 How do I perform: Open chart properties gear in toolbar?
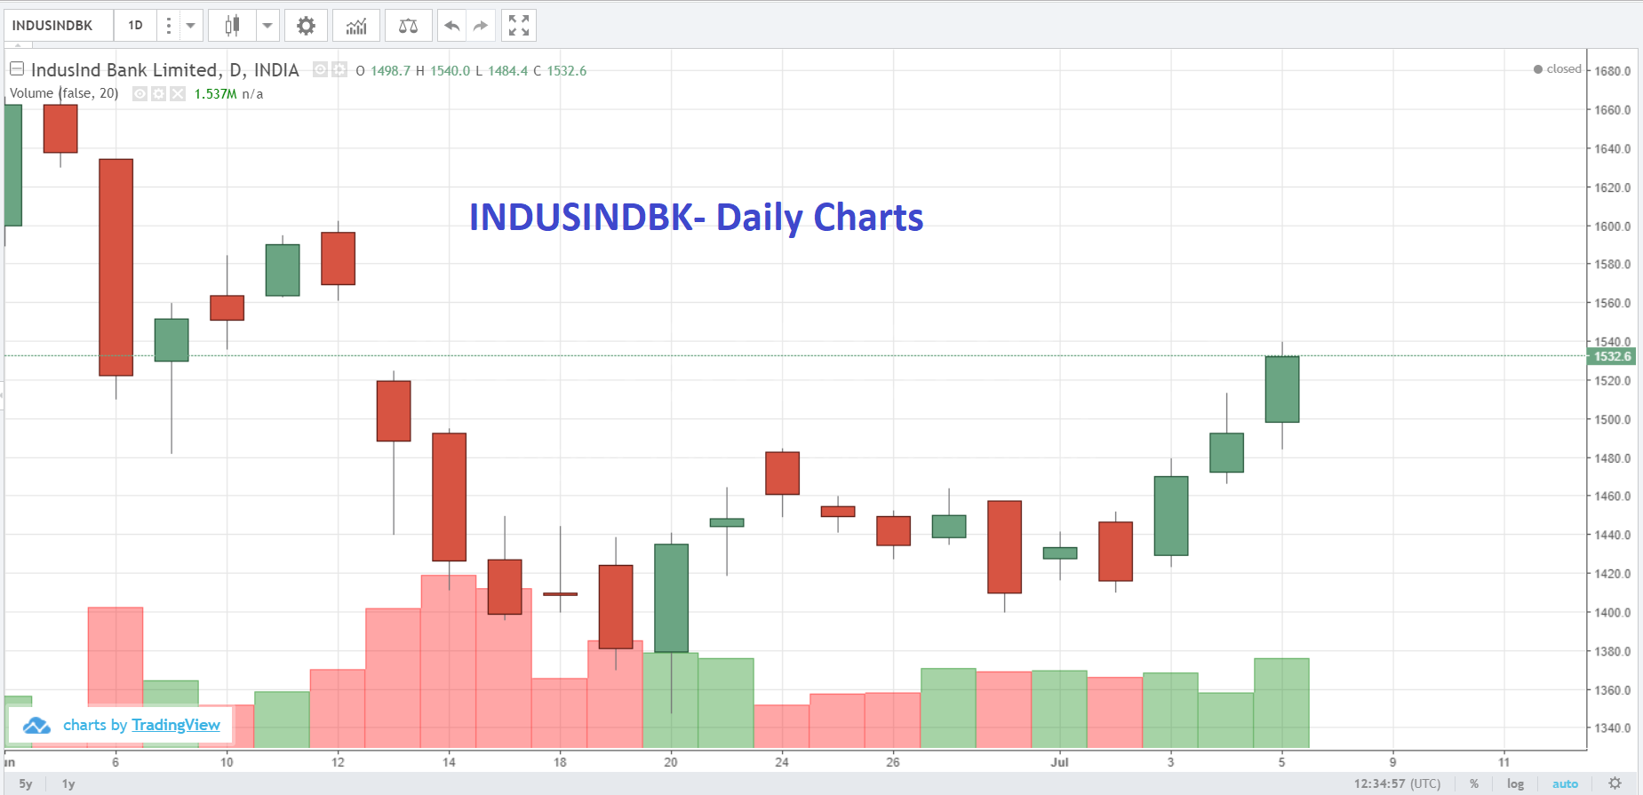306,25
